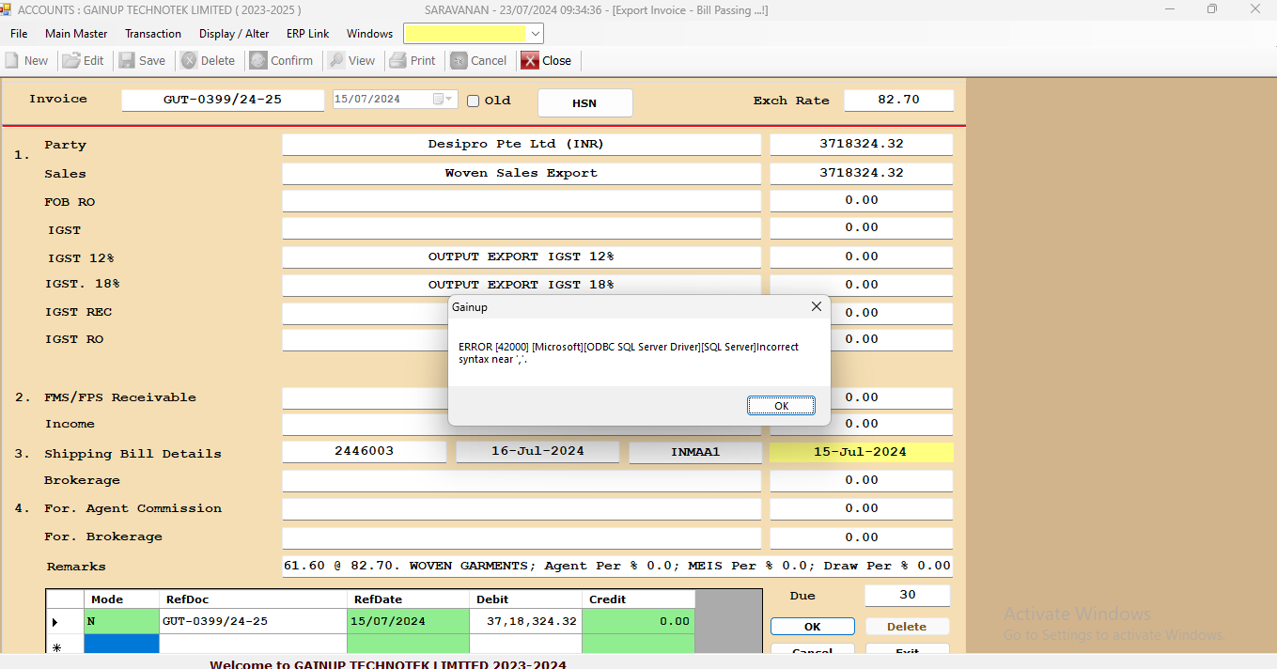Open the invoice date picker dropdown

(x=448, y=100)
